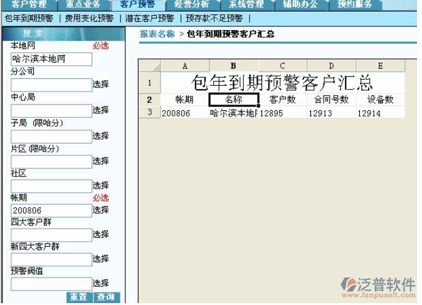Open the 客户管理 tab
422x305 pixels.
[29, 4]
